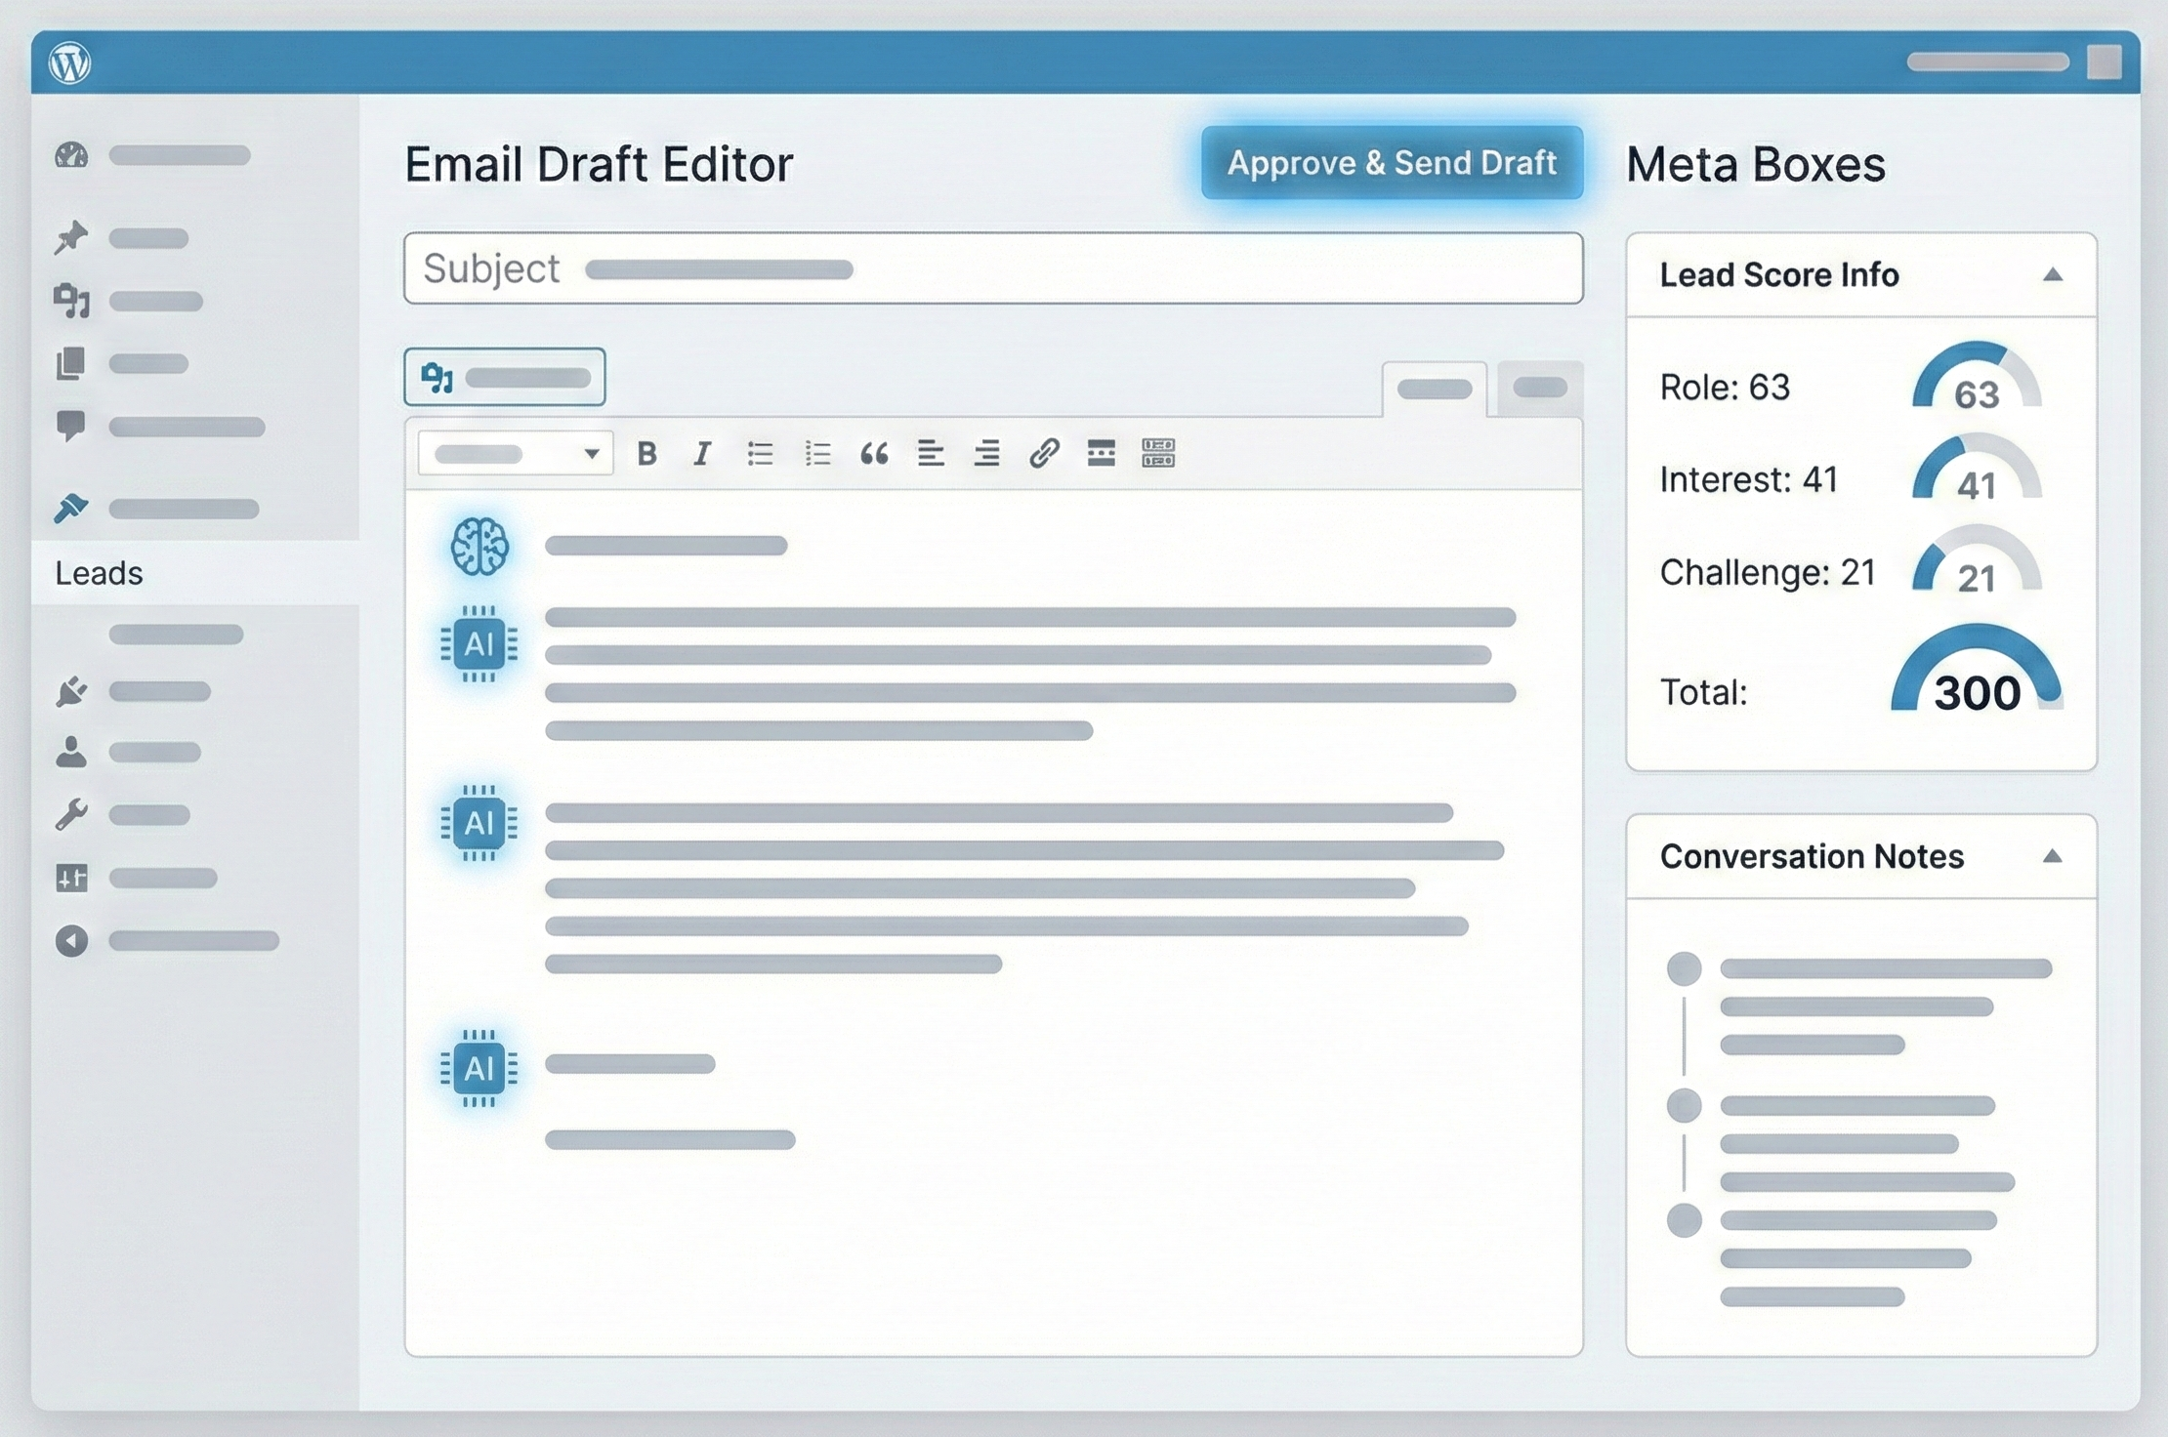
Task: Toggle the toolbar kitchen sink icon
Action: pos(1158,454)
